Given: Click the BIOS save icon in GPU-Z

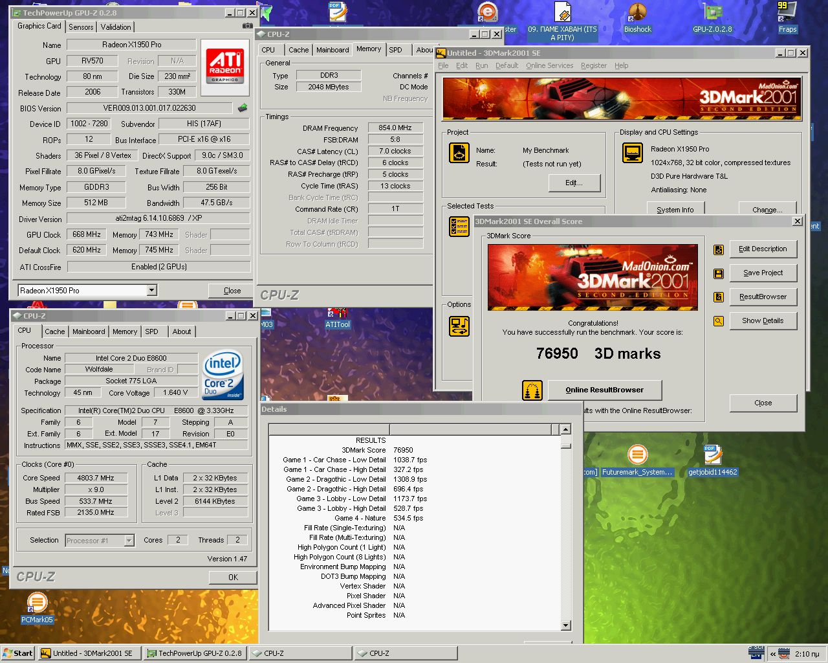Looking at the screenshot, I should point(243,108).
